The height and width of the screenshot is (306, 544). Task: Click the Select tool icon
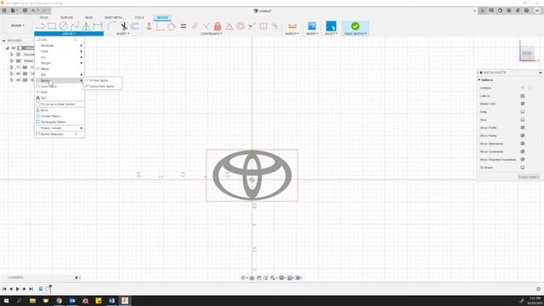(331, 26)
